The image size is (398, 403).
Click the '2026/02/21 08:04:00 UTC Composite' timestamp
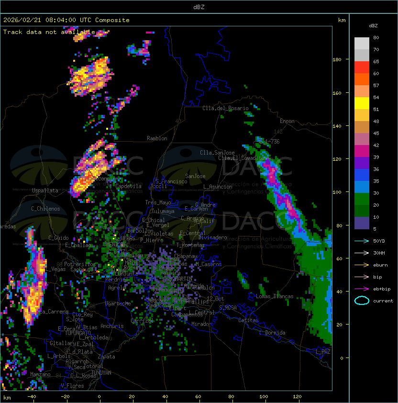click(66, 20)
